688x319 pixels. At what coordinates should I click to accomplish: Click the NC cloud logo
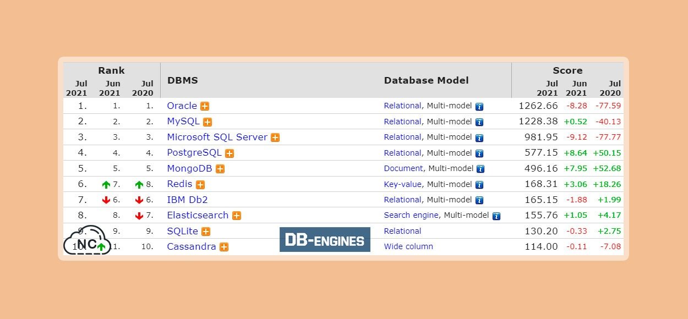pos(84,240)
